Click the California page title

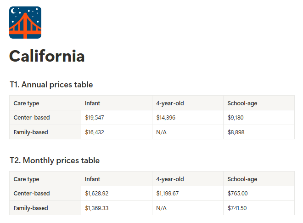pos(47,56)
